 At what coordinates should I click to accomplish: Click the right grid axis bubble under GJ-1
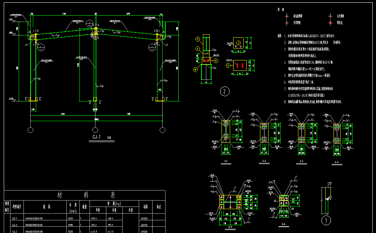tap(162, 130)
